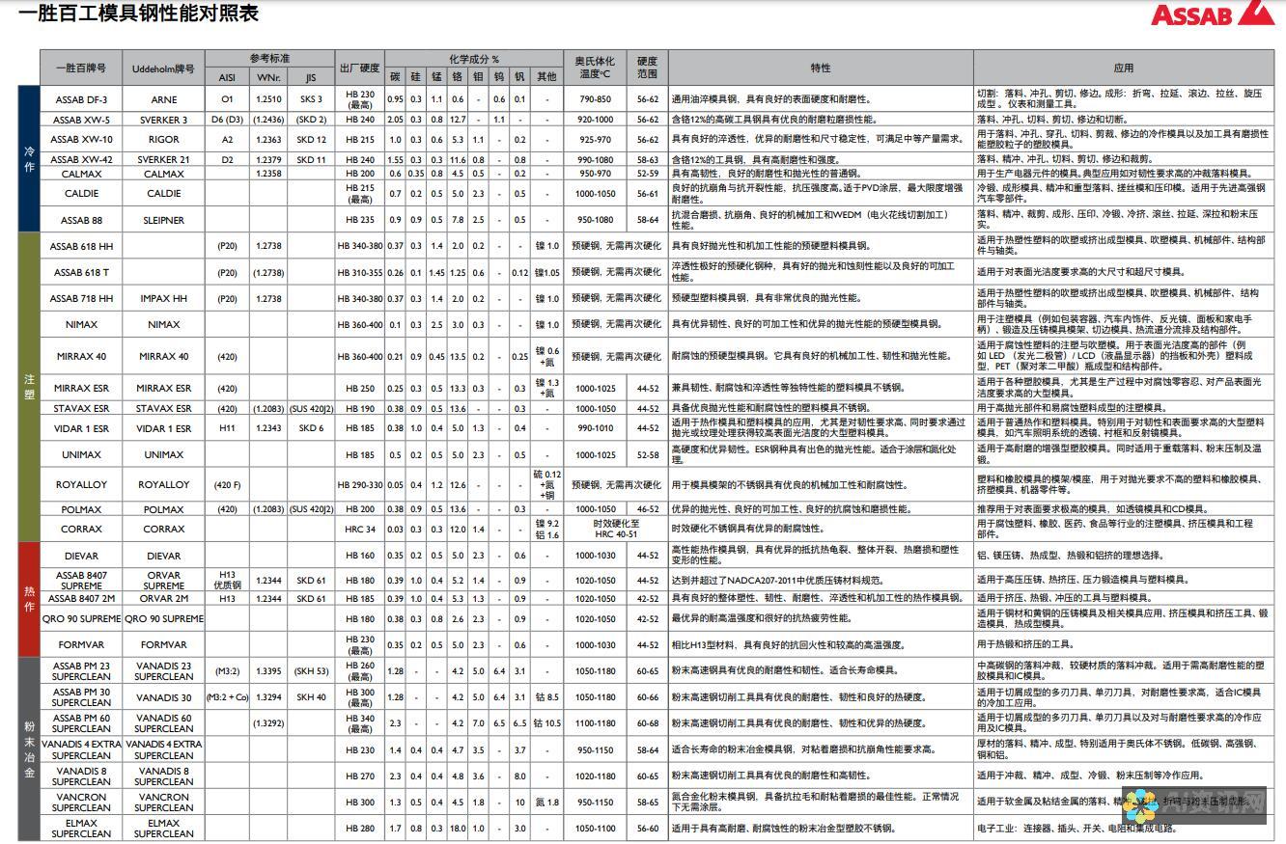Click the VANADIS 30 cell
The image size is (1286, 844).
(x=163, y=696)
